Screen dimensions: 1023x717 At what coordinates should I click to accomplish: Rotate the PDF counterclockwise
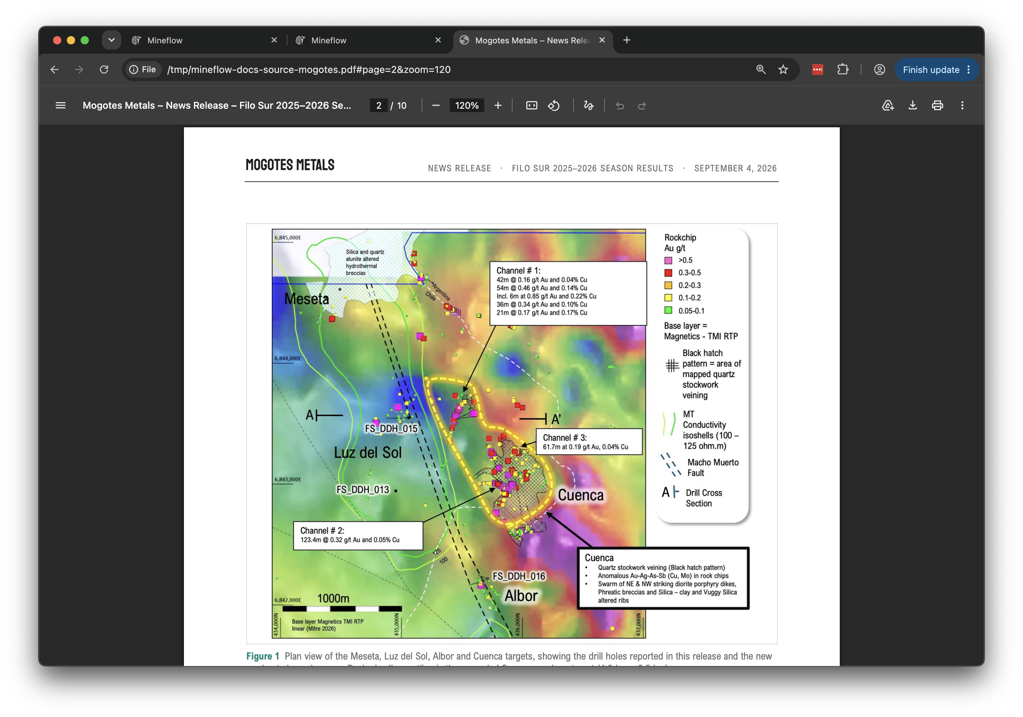pos(554,106)
